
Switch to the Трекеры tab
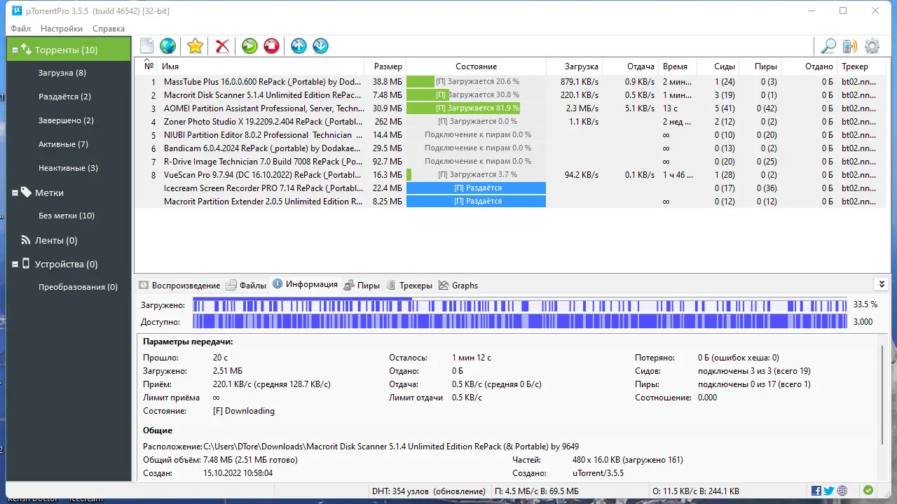click(x=409, y=285)
